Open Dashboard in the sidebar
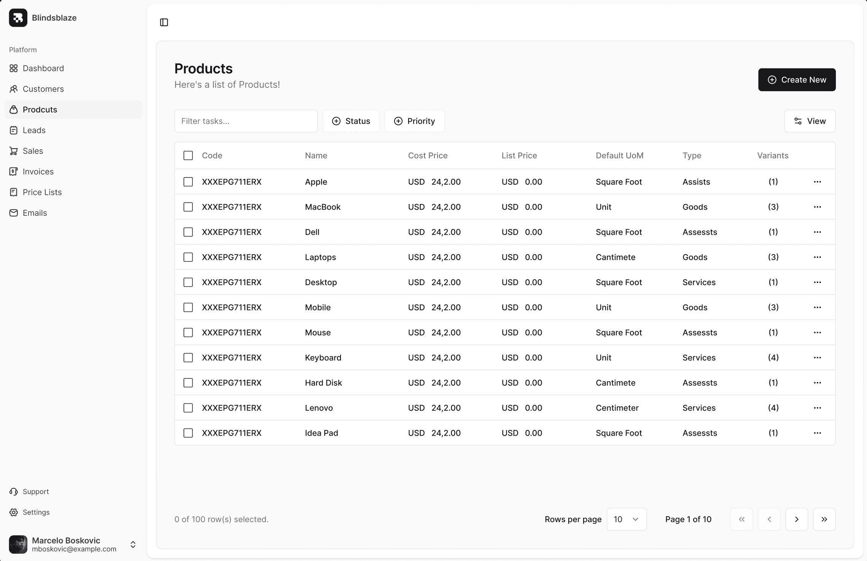 (x=73, y=68)
